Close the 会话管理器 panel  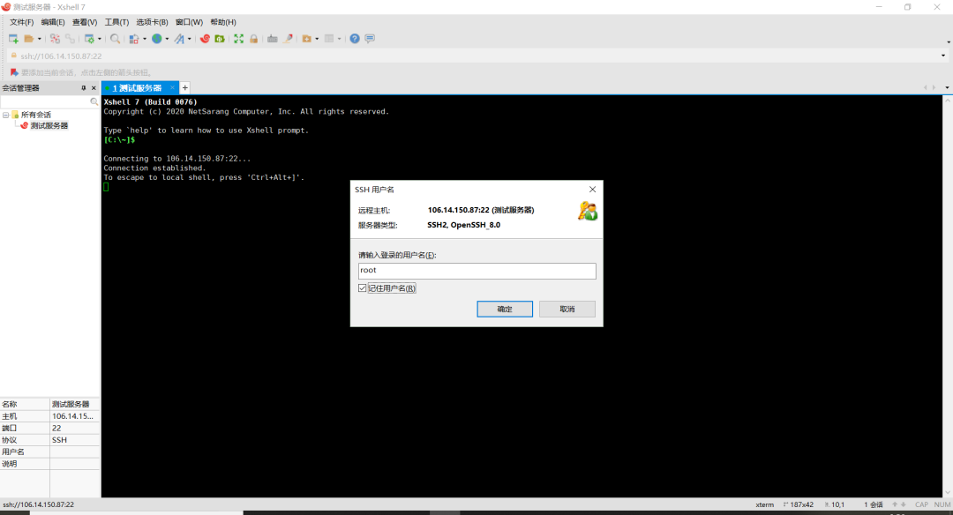click(94, 88)
